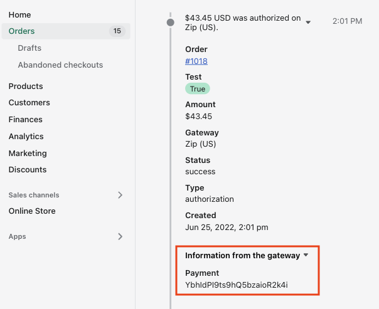
Task: Collapse the authorization event details arrow
Action: pyautogui.click(x=308, y=23)
